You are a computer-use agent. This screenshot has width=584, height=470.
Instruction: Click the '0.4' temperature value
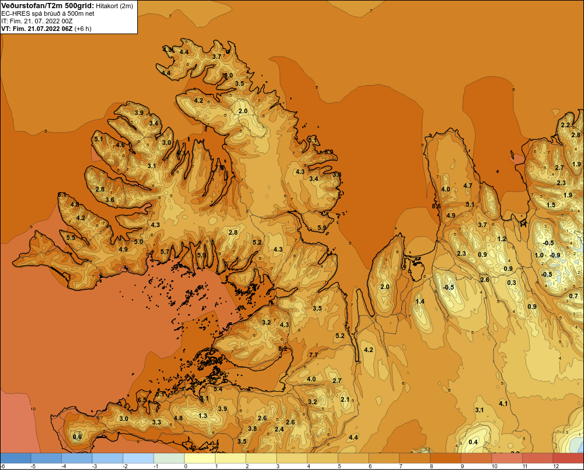tap(473, 442)
